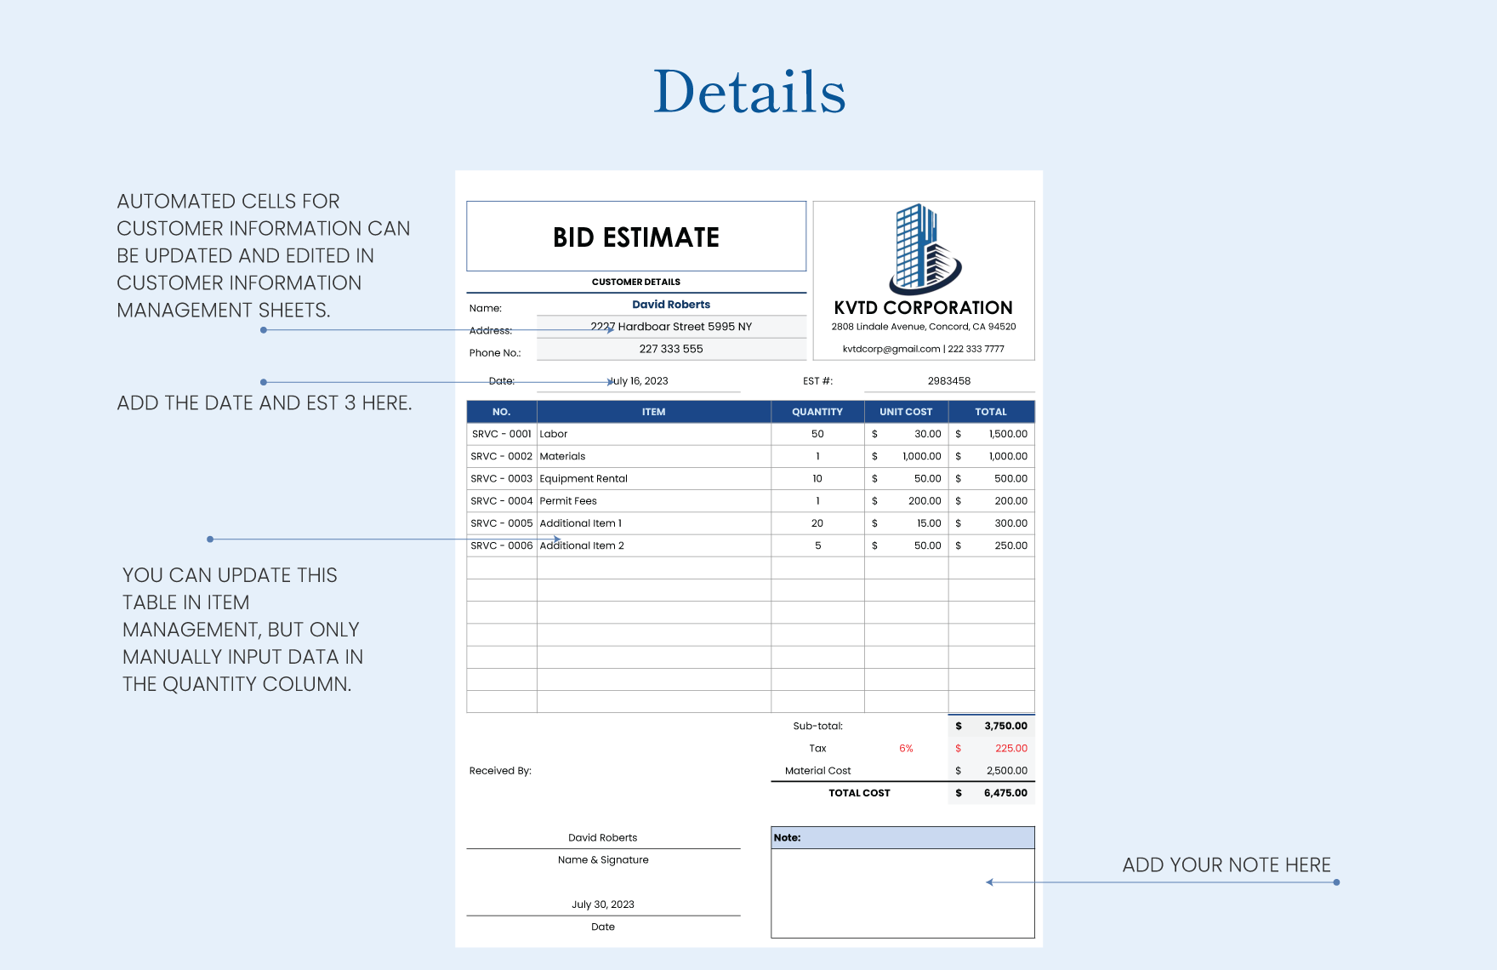
Task: Click the Labor quantity cell showing 50
Action: [x=817, y=434]
